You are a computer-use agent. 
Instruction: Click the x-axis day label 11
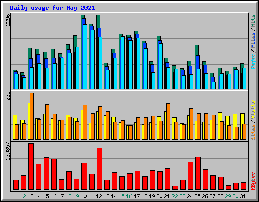tap(91, 196)
